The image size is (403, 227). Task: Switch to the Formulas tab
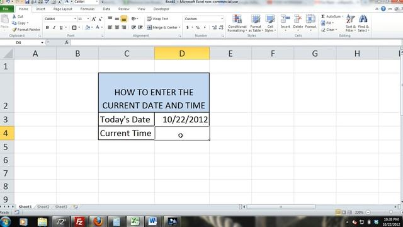click(x=88, y=9)
